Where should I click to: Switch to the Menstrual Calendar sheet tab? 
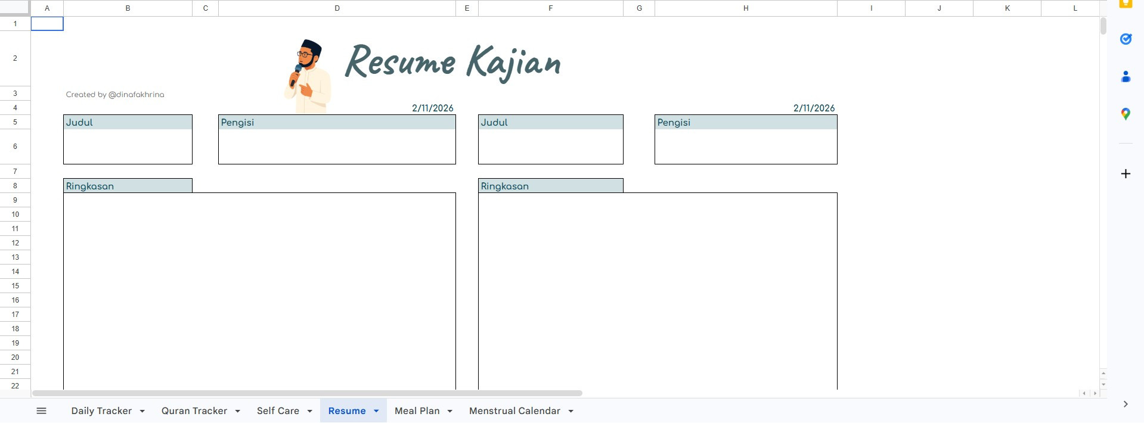click(514, 410)
